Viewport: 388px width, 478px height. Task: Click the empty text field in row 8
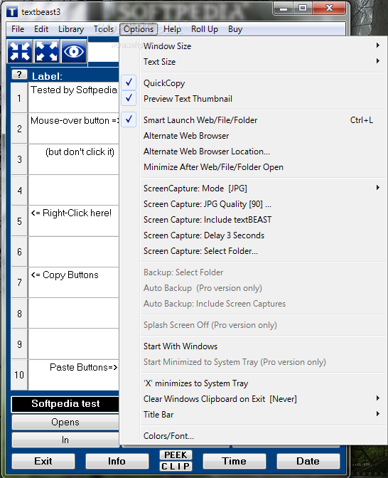coord(74,314)
